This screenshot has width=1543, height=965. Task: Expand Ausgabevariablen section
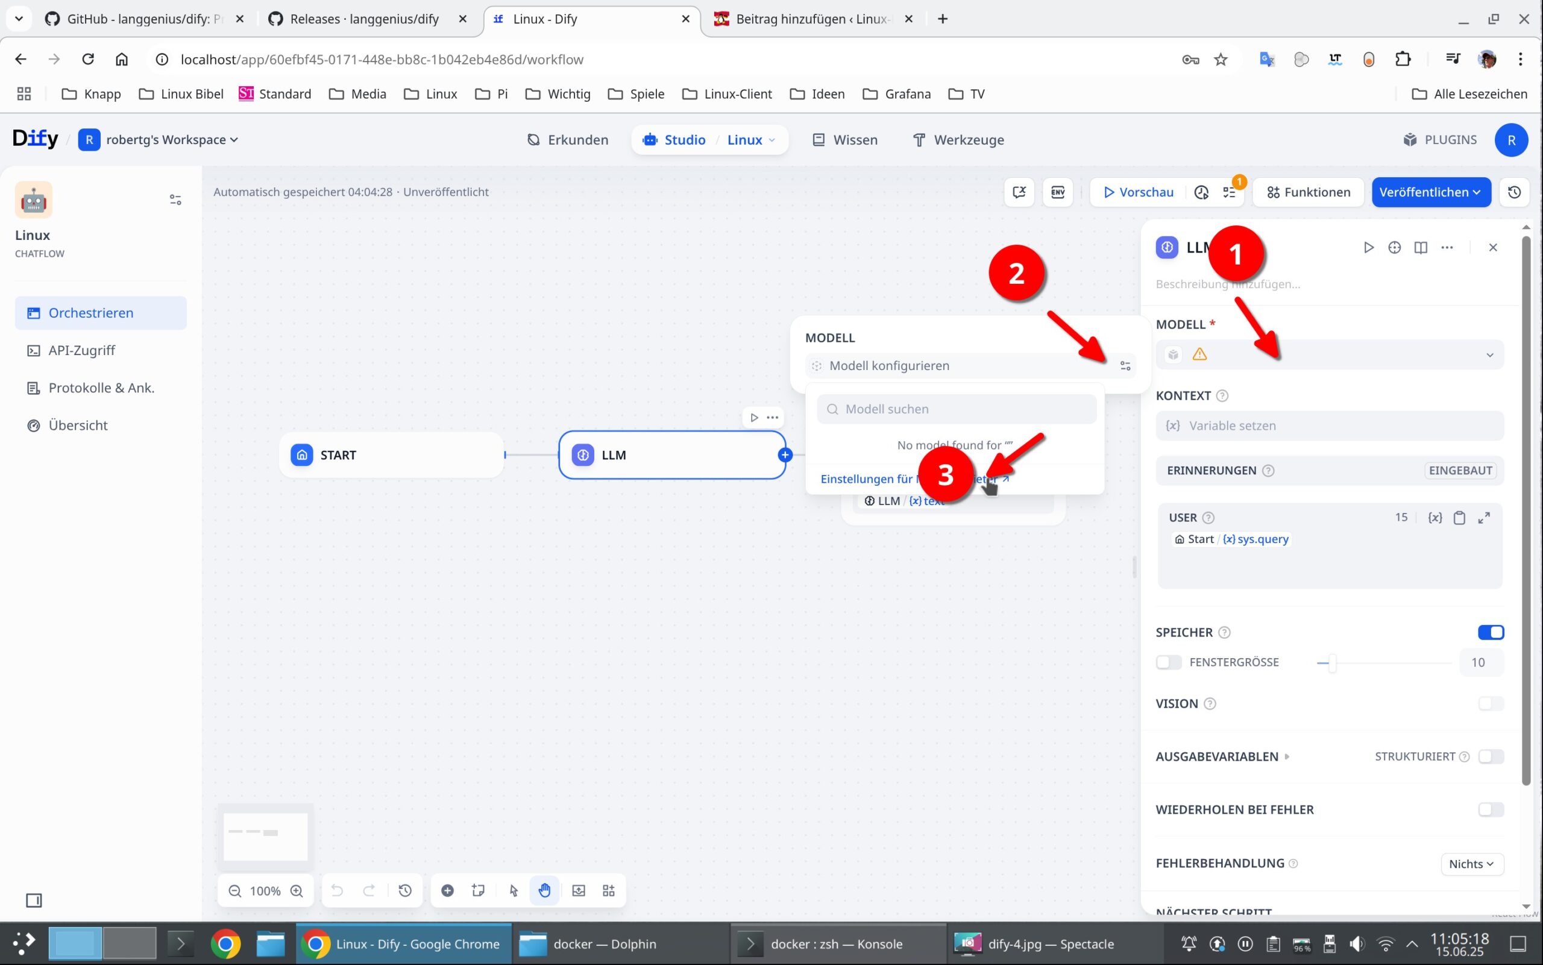1223,757
